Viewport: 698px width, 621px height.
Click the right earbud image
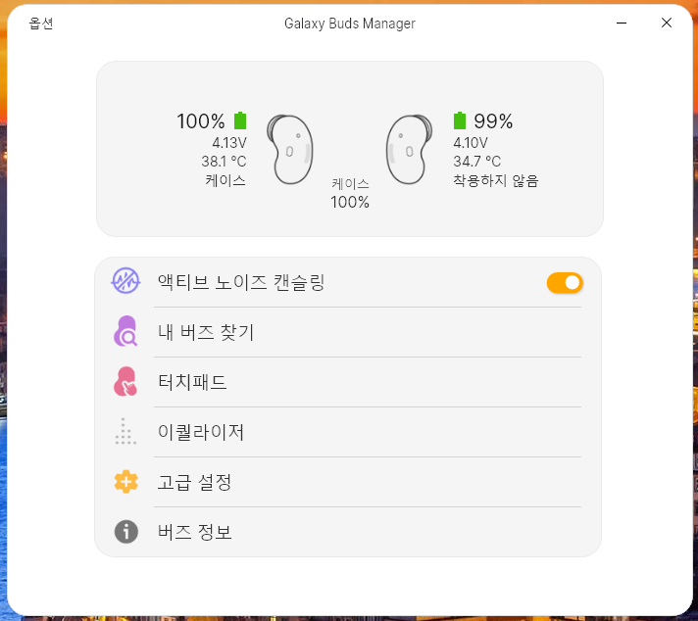pyautogui.click(x=409, y=150)
